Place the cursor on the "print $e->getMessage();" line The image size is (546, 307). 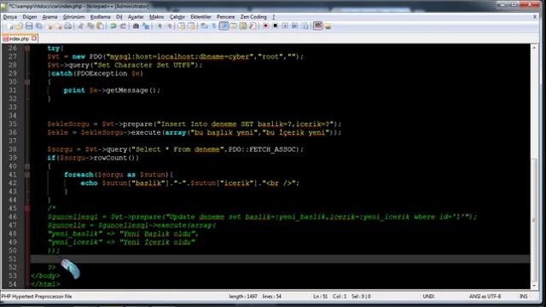[x=112, y=90]
